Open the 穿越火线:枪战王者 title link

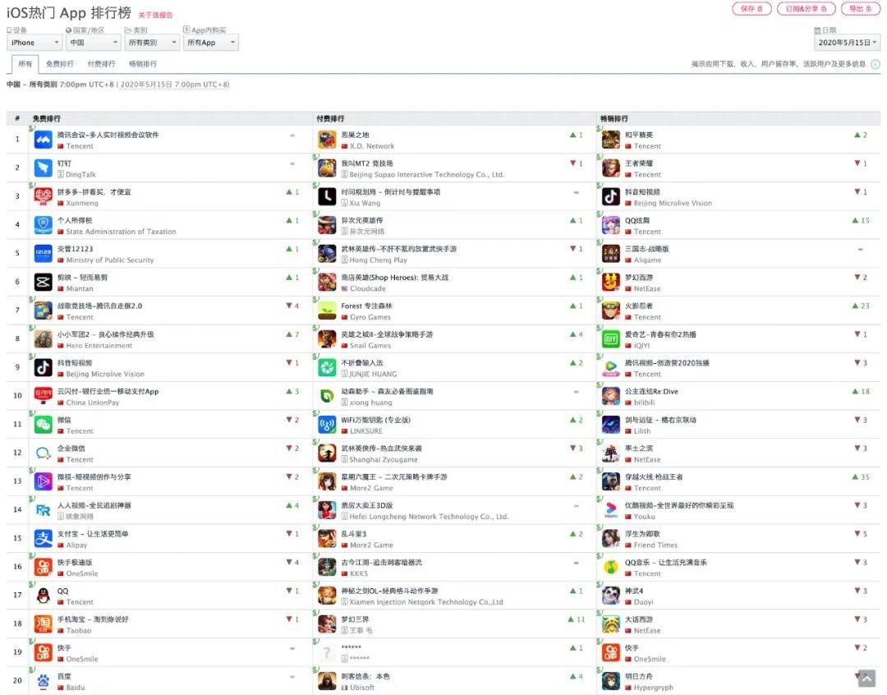pos(654,476)
